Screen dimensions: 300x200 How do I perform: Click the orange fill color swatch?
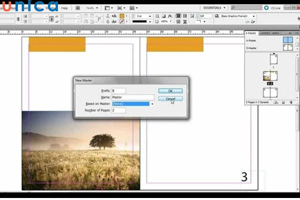pos(122,16)
